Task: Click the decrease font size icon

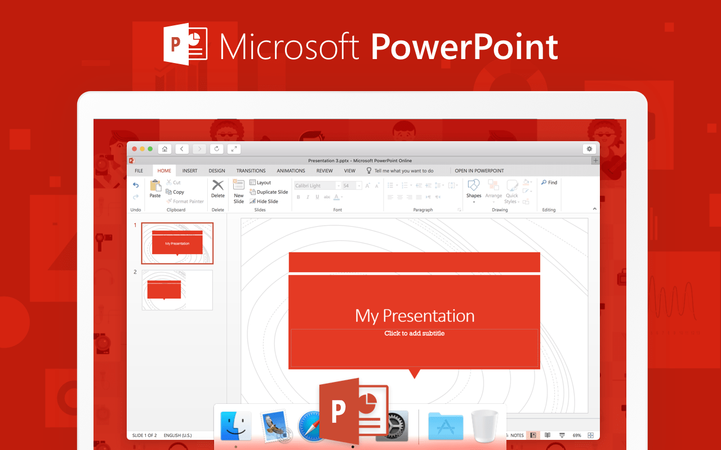Action: coord(377,186)
